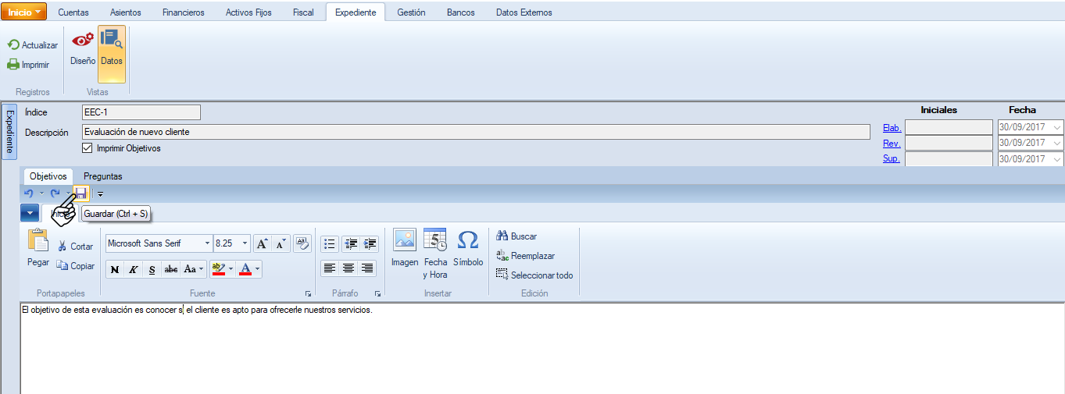Center align the paragraph
This screenshot has height=394, width=1065.
pyautogui.click(x=348, y=268)
